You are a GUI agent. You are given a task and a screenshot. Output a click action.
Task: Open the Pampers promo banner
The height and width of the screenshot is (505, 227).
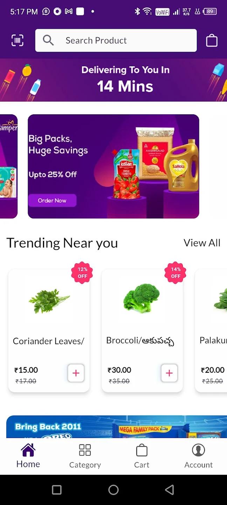[9, 166]
